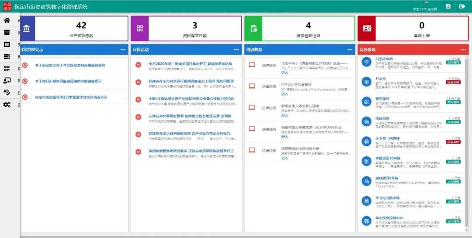Screen dimensions: 472x238
Task: Open the 保定市历史建筑9月日常管理评分排名情况公示 notice
Action: [71, 97]
